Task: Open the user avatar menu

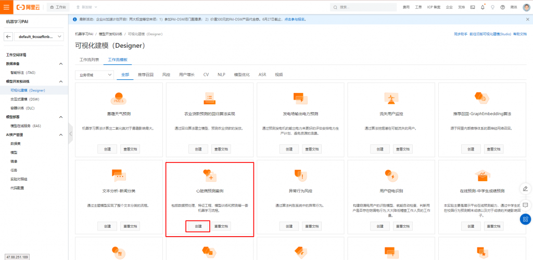Action: [526, 7]
